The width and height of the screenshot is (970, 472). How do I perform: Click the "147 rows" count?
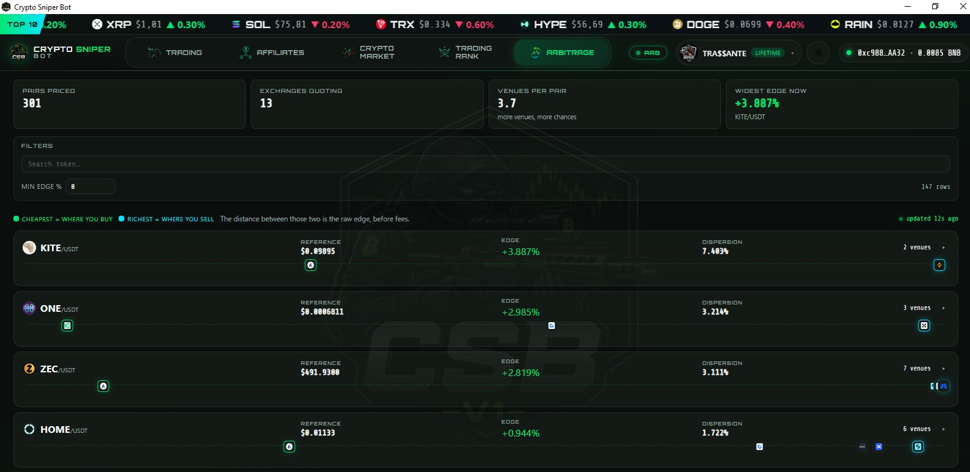(936, 186)
